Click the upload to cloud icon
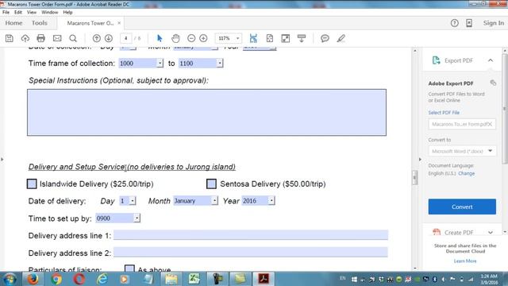 coord(25,38)
